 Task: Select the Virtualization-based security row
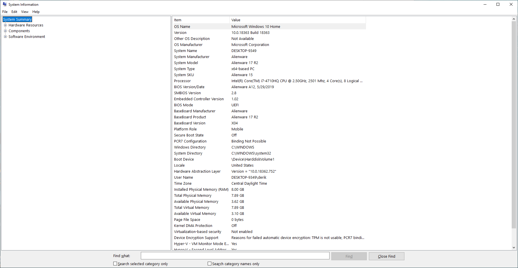(x=269, y=232)
